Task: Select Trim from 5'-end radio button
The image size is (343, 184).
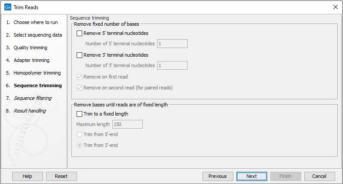Action: tap(79, 135)
